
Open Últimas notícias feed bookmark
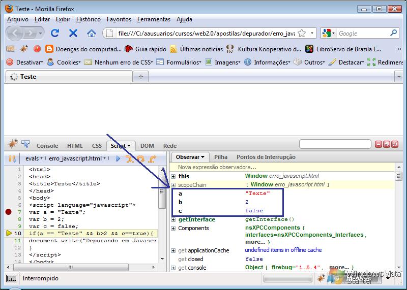[x=196, y=49]
